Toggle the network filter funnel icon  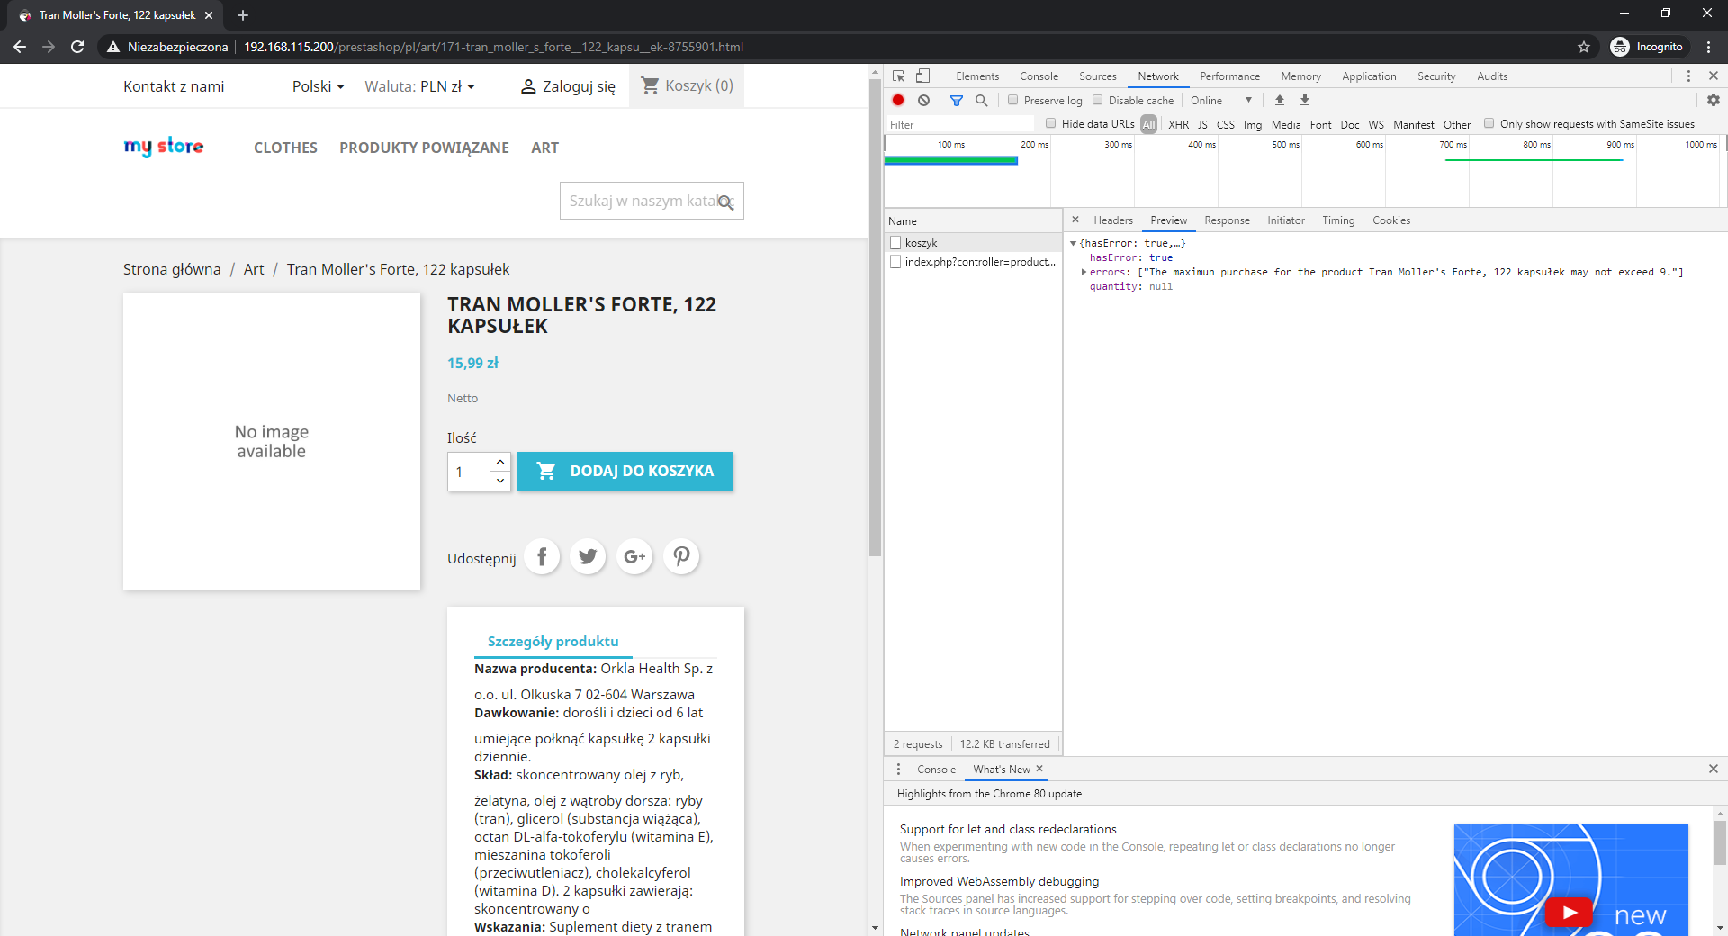point(957,100)
